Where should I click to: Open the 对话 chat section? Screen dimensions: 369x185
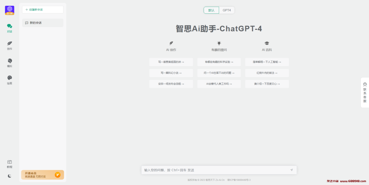(9, 28)
